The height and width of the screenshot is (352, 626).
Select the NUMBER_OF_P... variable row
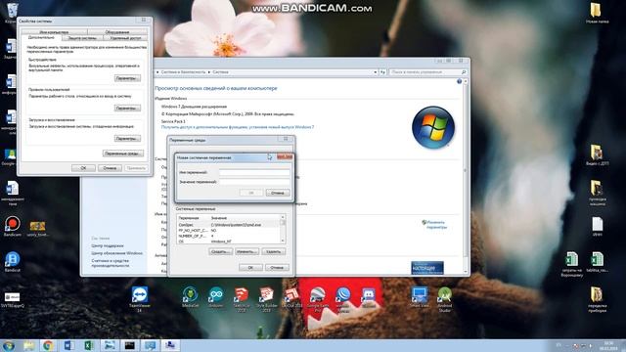point(229,236)
